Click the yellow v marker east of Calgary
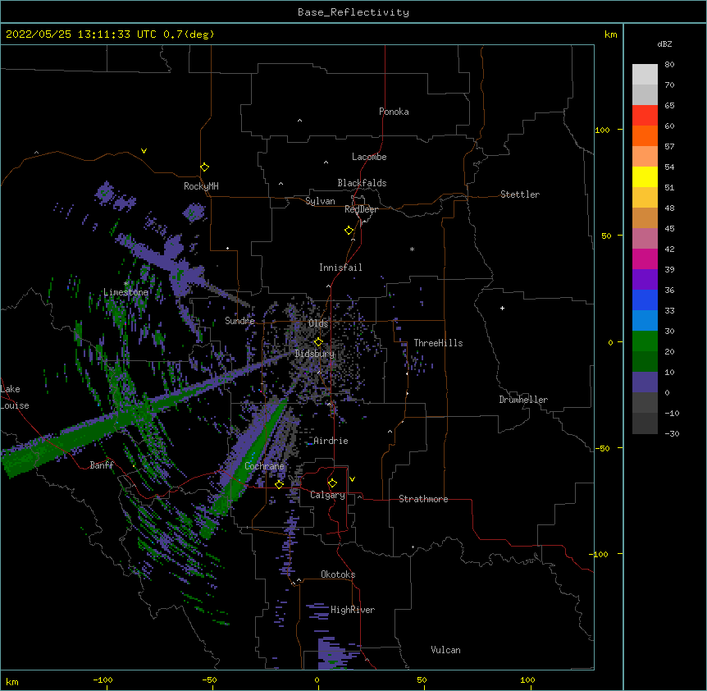Screen dimensions: 707x691 click(x=352, y=479)
